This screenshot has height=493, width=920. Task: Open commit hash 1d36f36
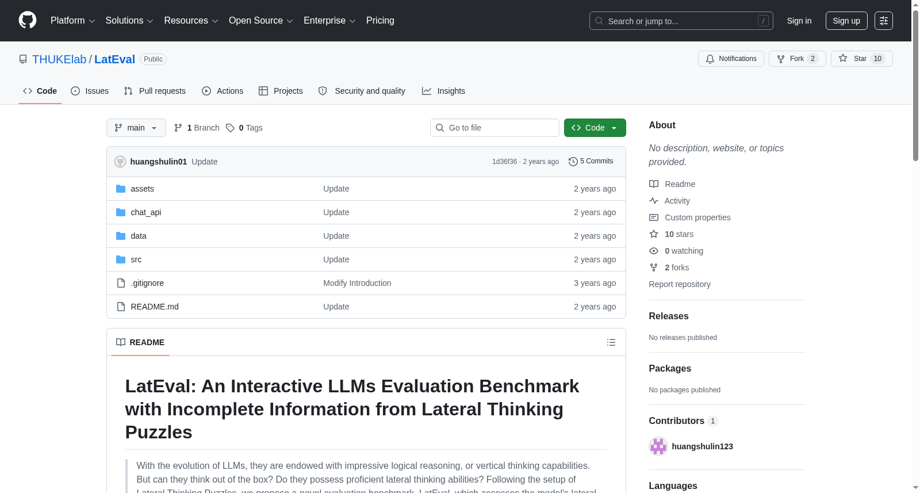click(x=504, y=162)
